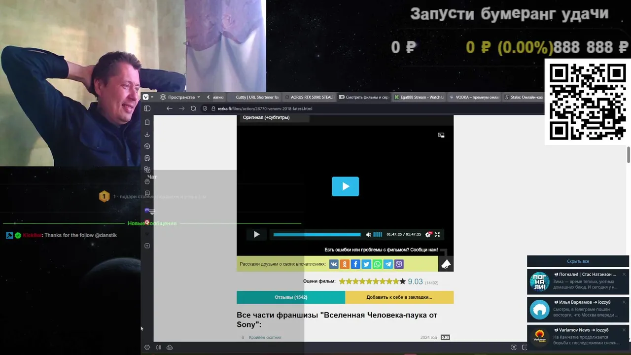Share the film on Twitter
Viewport: 631px width, 355px height.
[366, 264]
